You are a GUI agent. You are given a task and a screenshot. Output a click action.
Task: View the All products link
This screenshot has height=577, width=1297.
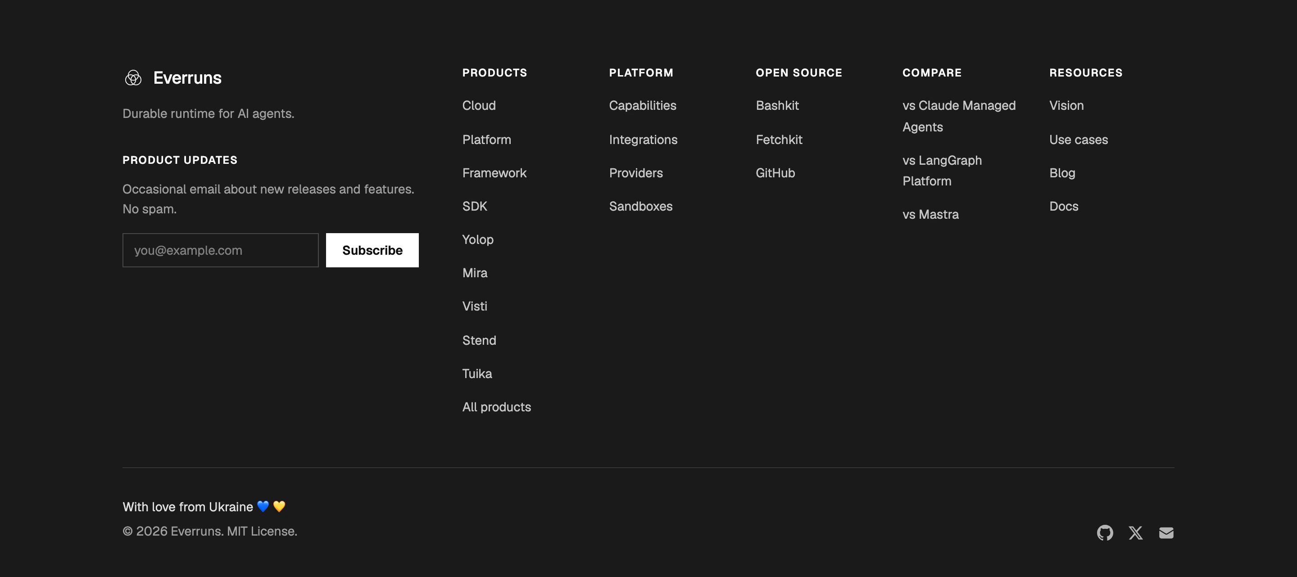pos(496,407)
